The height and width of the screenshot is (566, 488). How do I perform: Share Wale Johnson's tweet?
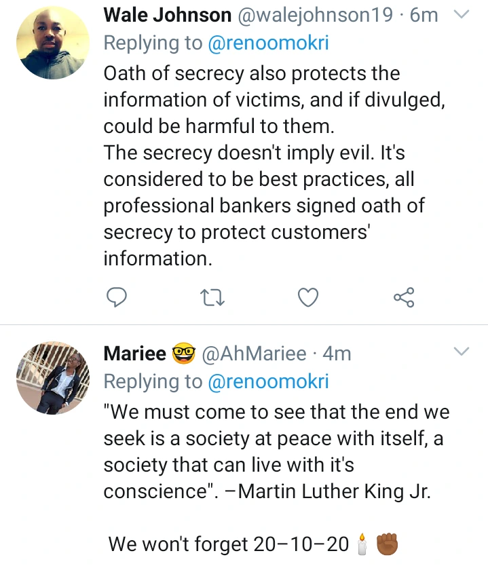coord(404,297)
